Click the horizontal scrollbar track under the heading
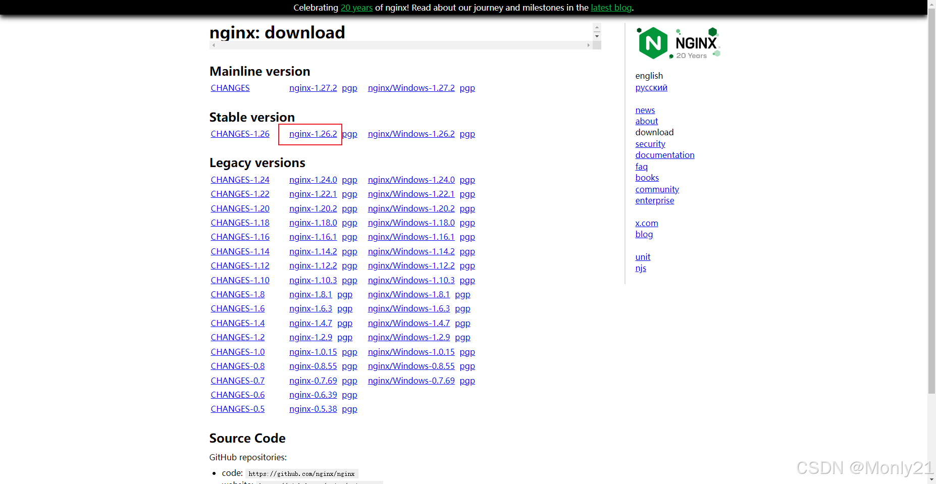Image resolution: width=936 pixels, height=484 pixels. [x=401, y=45]
